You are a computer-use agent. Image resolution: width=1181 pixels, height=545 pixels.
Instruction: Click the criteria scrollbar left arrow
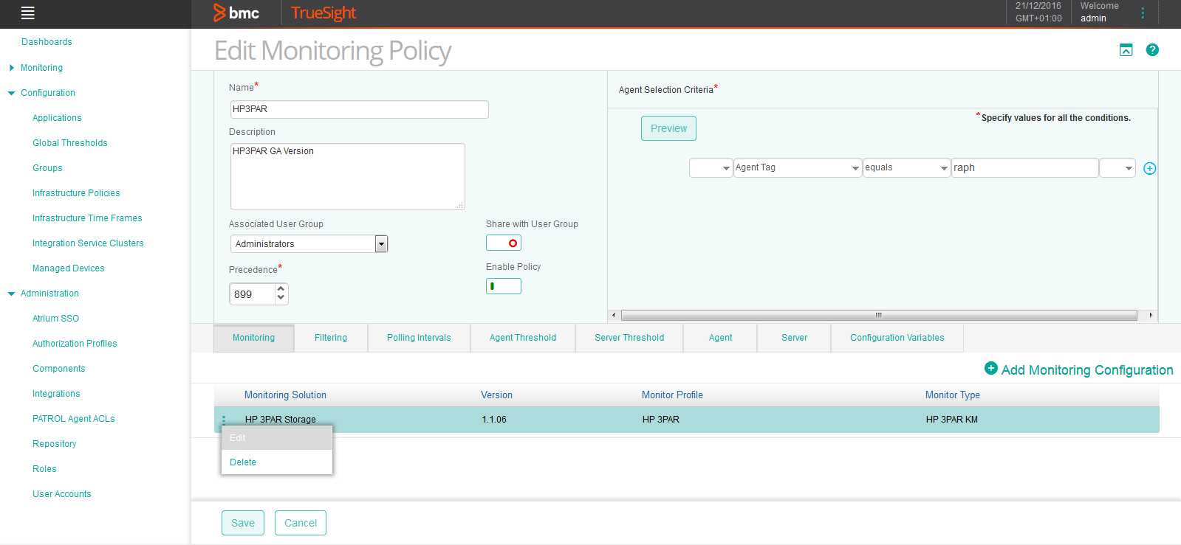coord(614,316)
